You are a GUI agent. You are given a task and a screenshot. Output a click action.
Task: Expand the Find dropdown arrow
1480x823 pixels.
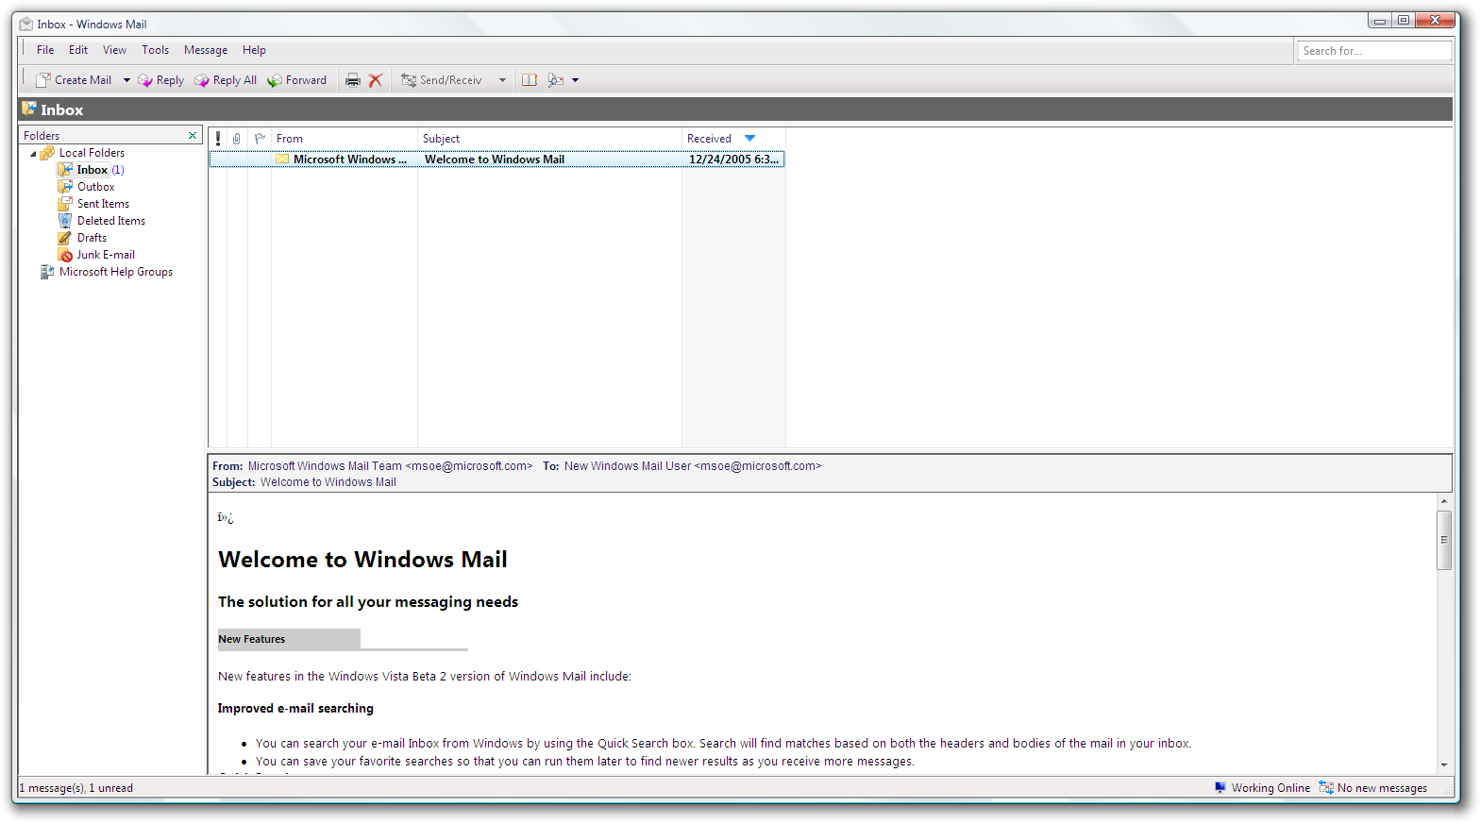point(575,80)
